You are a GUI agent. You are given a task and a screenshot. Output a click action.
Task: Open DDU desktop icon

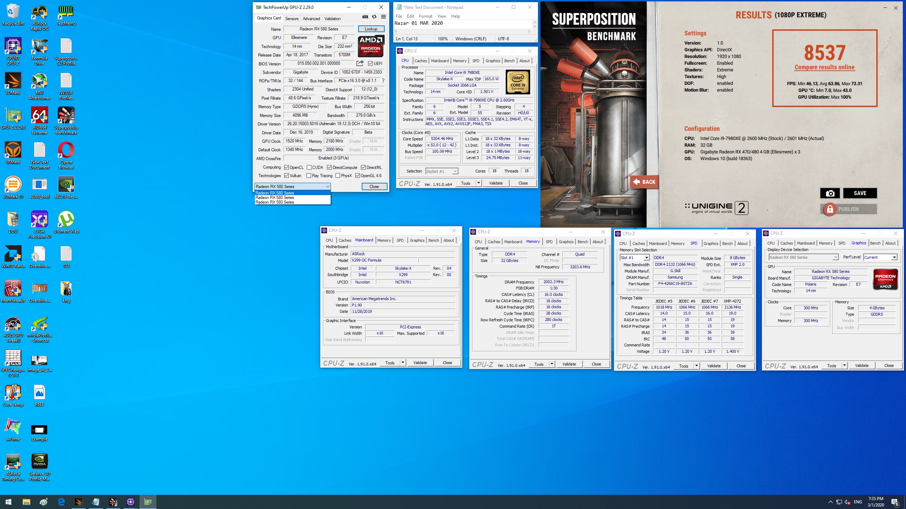13,222
